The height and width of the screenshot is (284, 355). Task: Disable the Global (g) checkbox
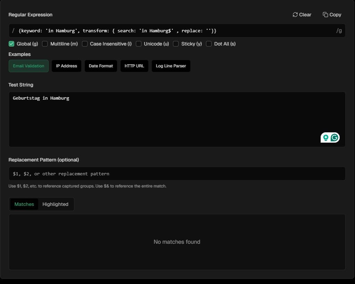coord(11,44)
